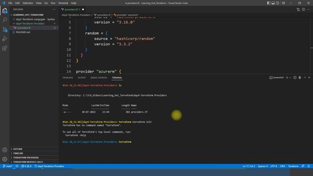Add a new terminal with plus icon
Image resolution: width=313 pixels, height=176 pixels.
pos(287,78)
